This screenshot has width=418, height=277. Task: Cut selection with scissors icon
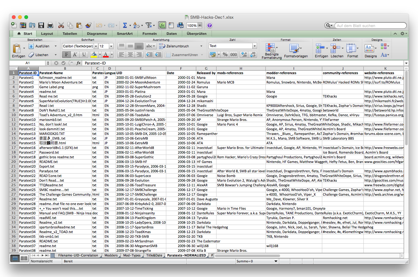(61, 25)
